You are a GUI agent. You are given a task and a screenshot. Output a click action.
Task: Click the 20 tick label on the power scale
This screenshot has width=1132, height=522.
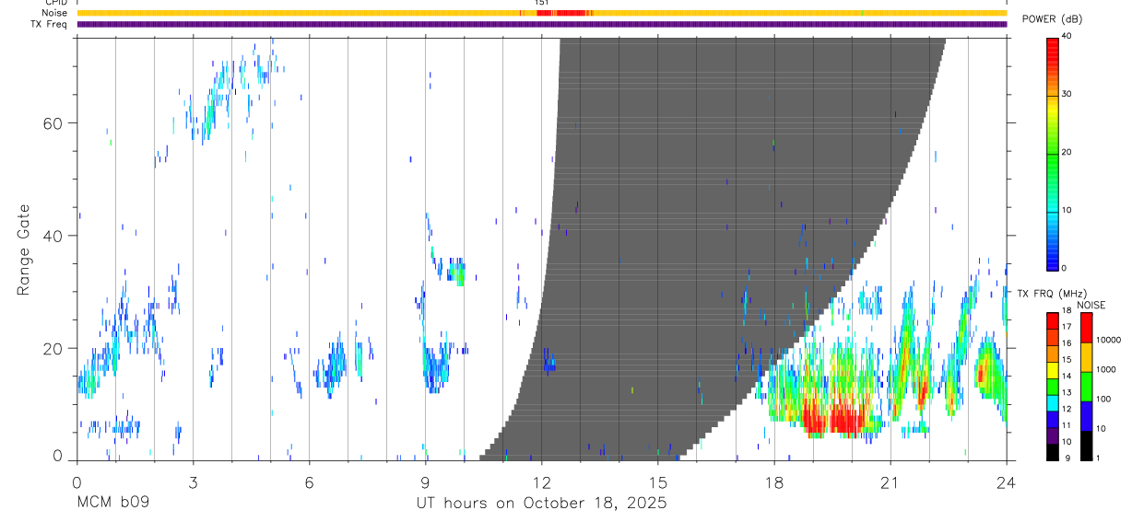[x=1066, y=152]
